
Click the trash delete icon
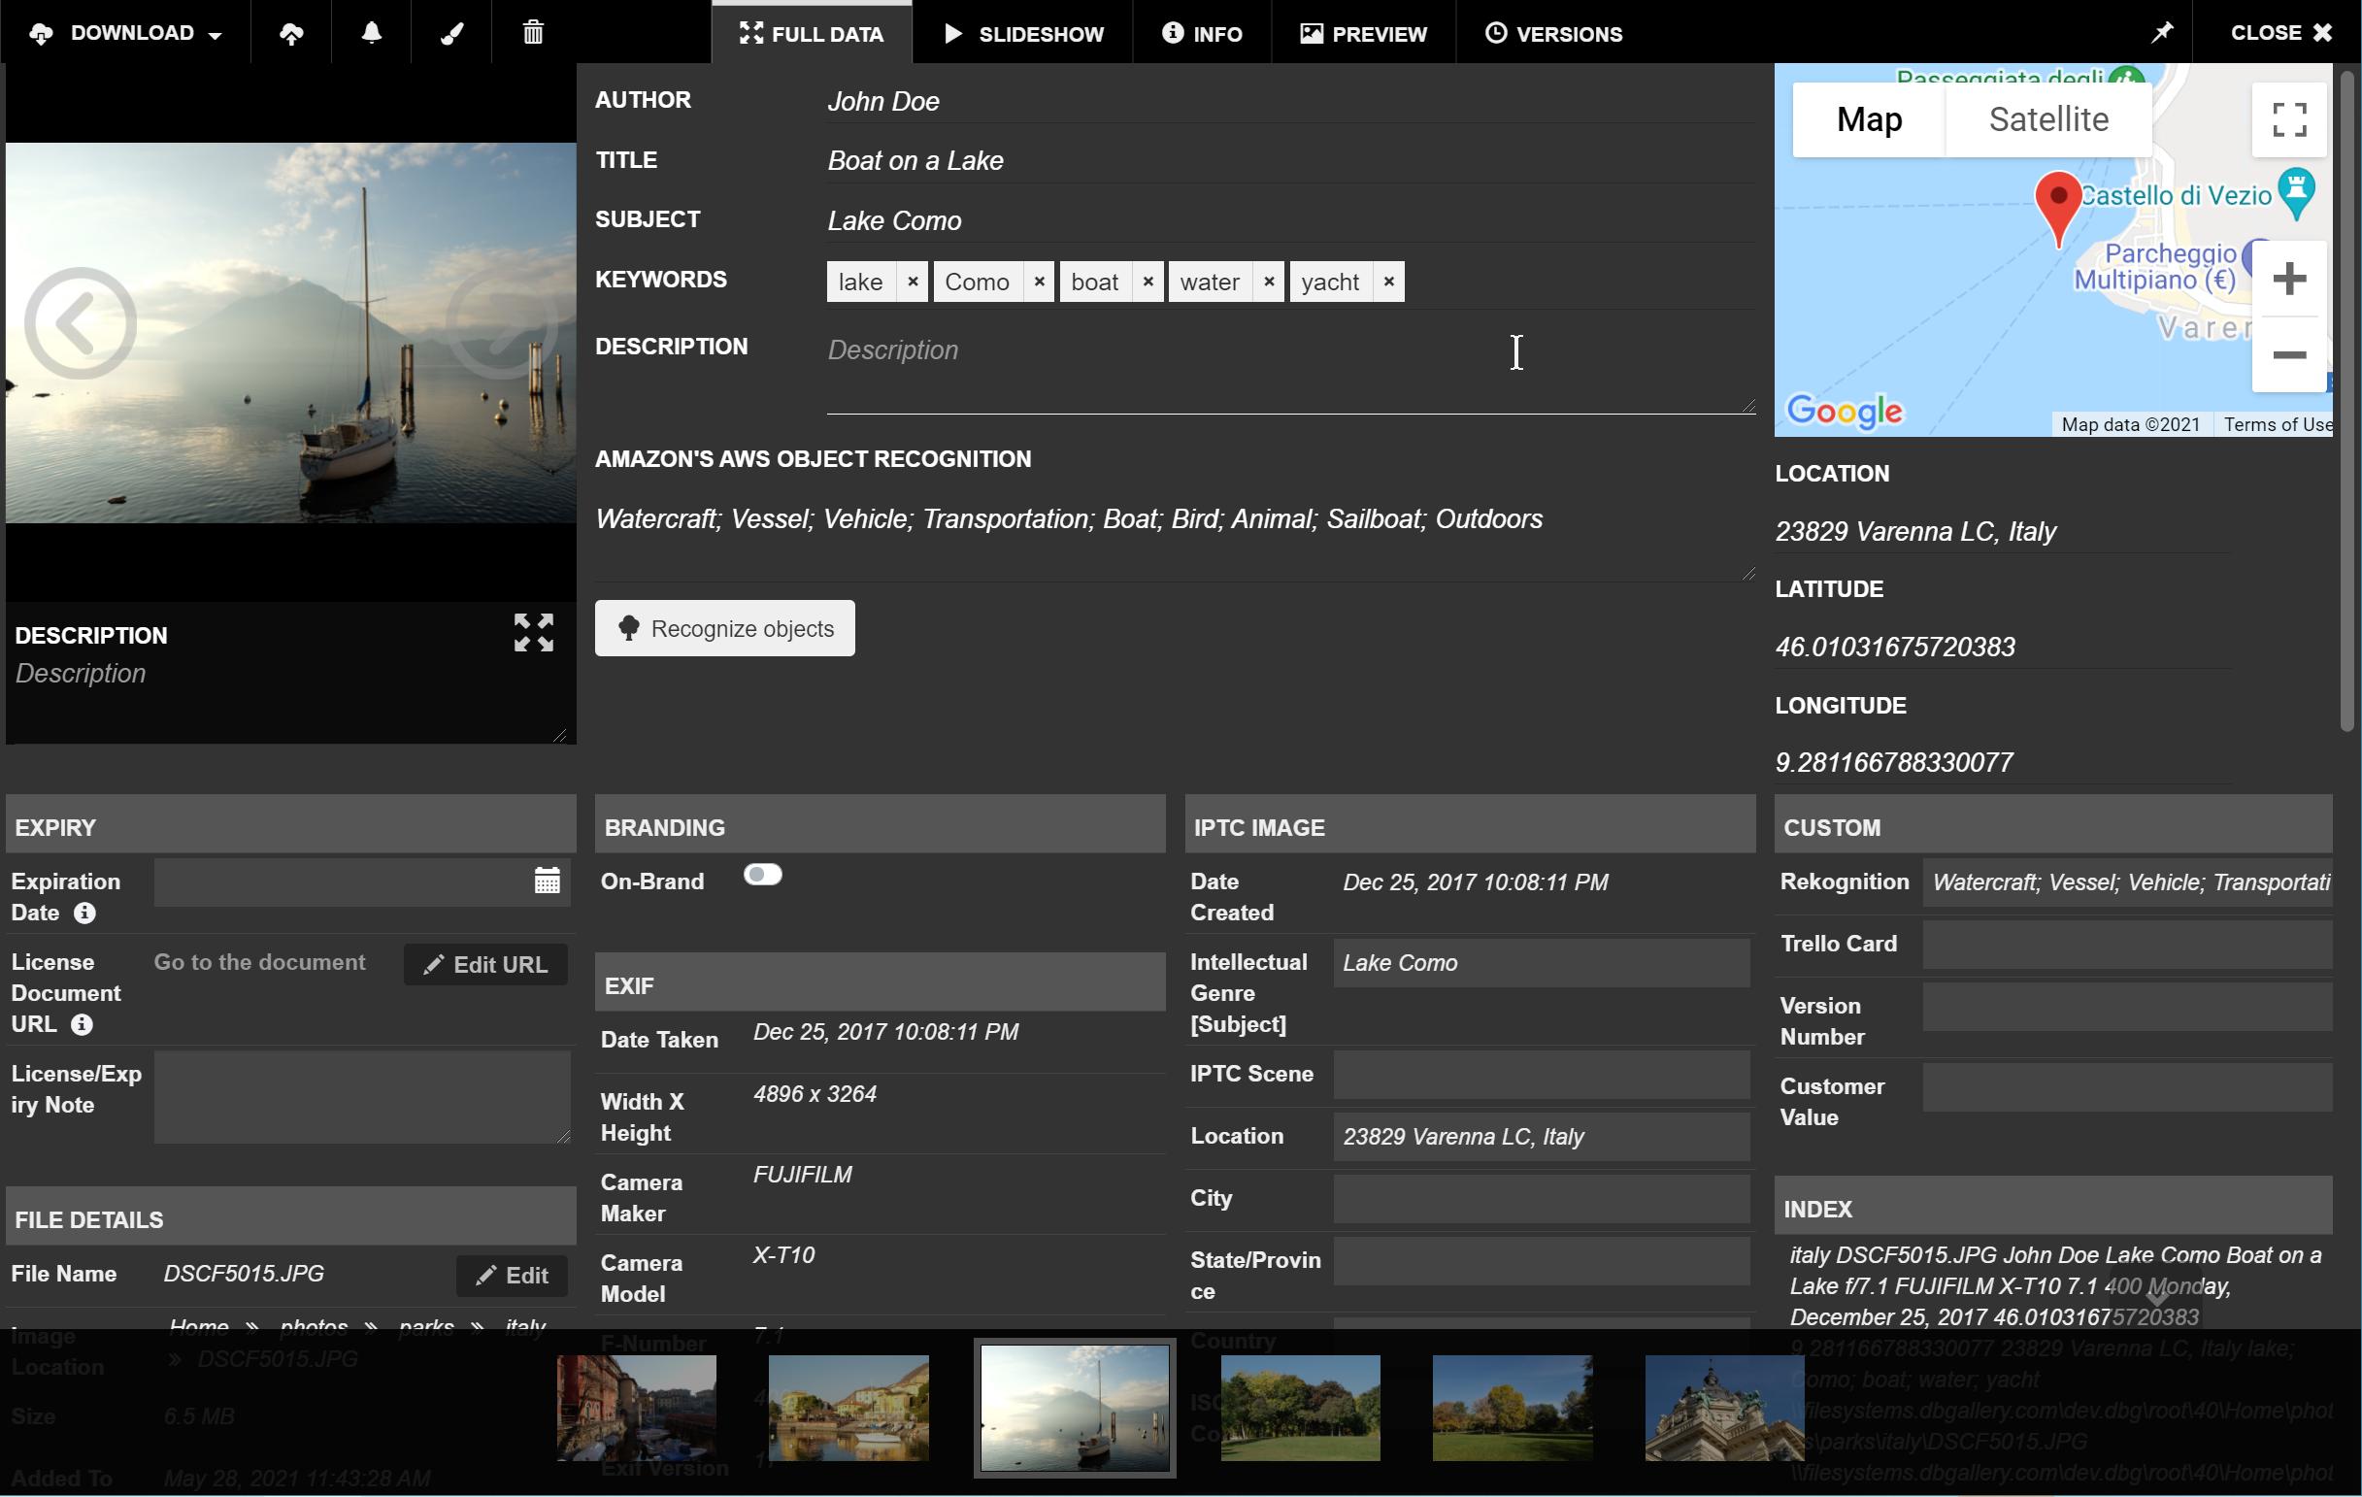tap(533, 33)
